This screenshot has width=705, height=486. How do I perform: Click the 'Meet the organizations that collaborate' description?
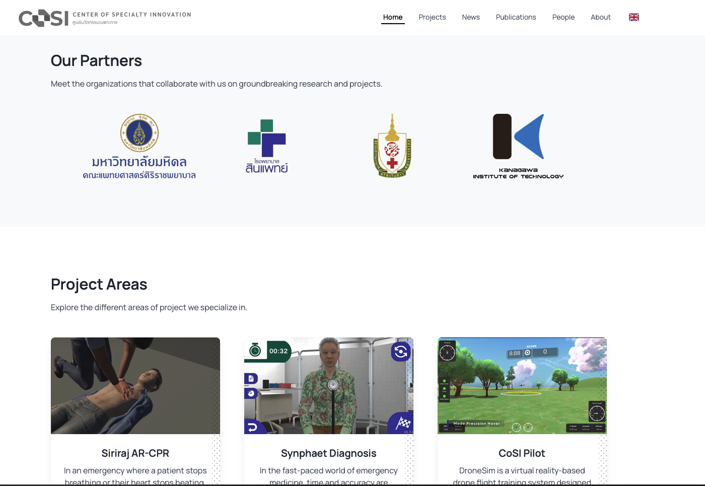217,84
